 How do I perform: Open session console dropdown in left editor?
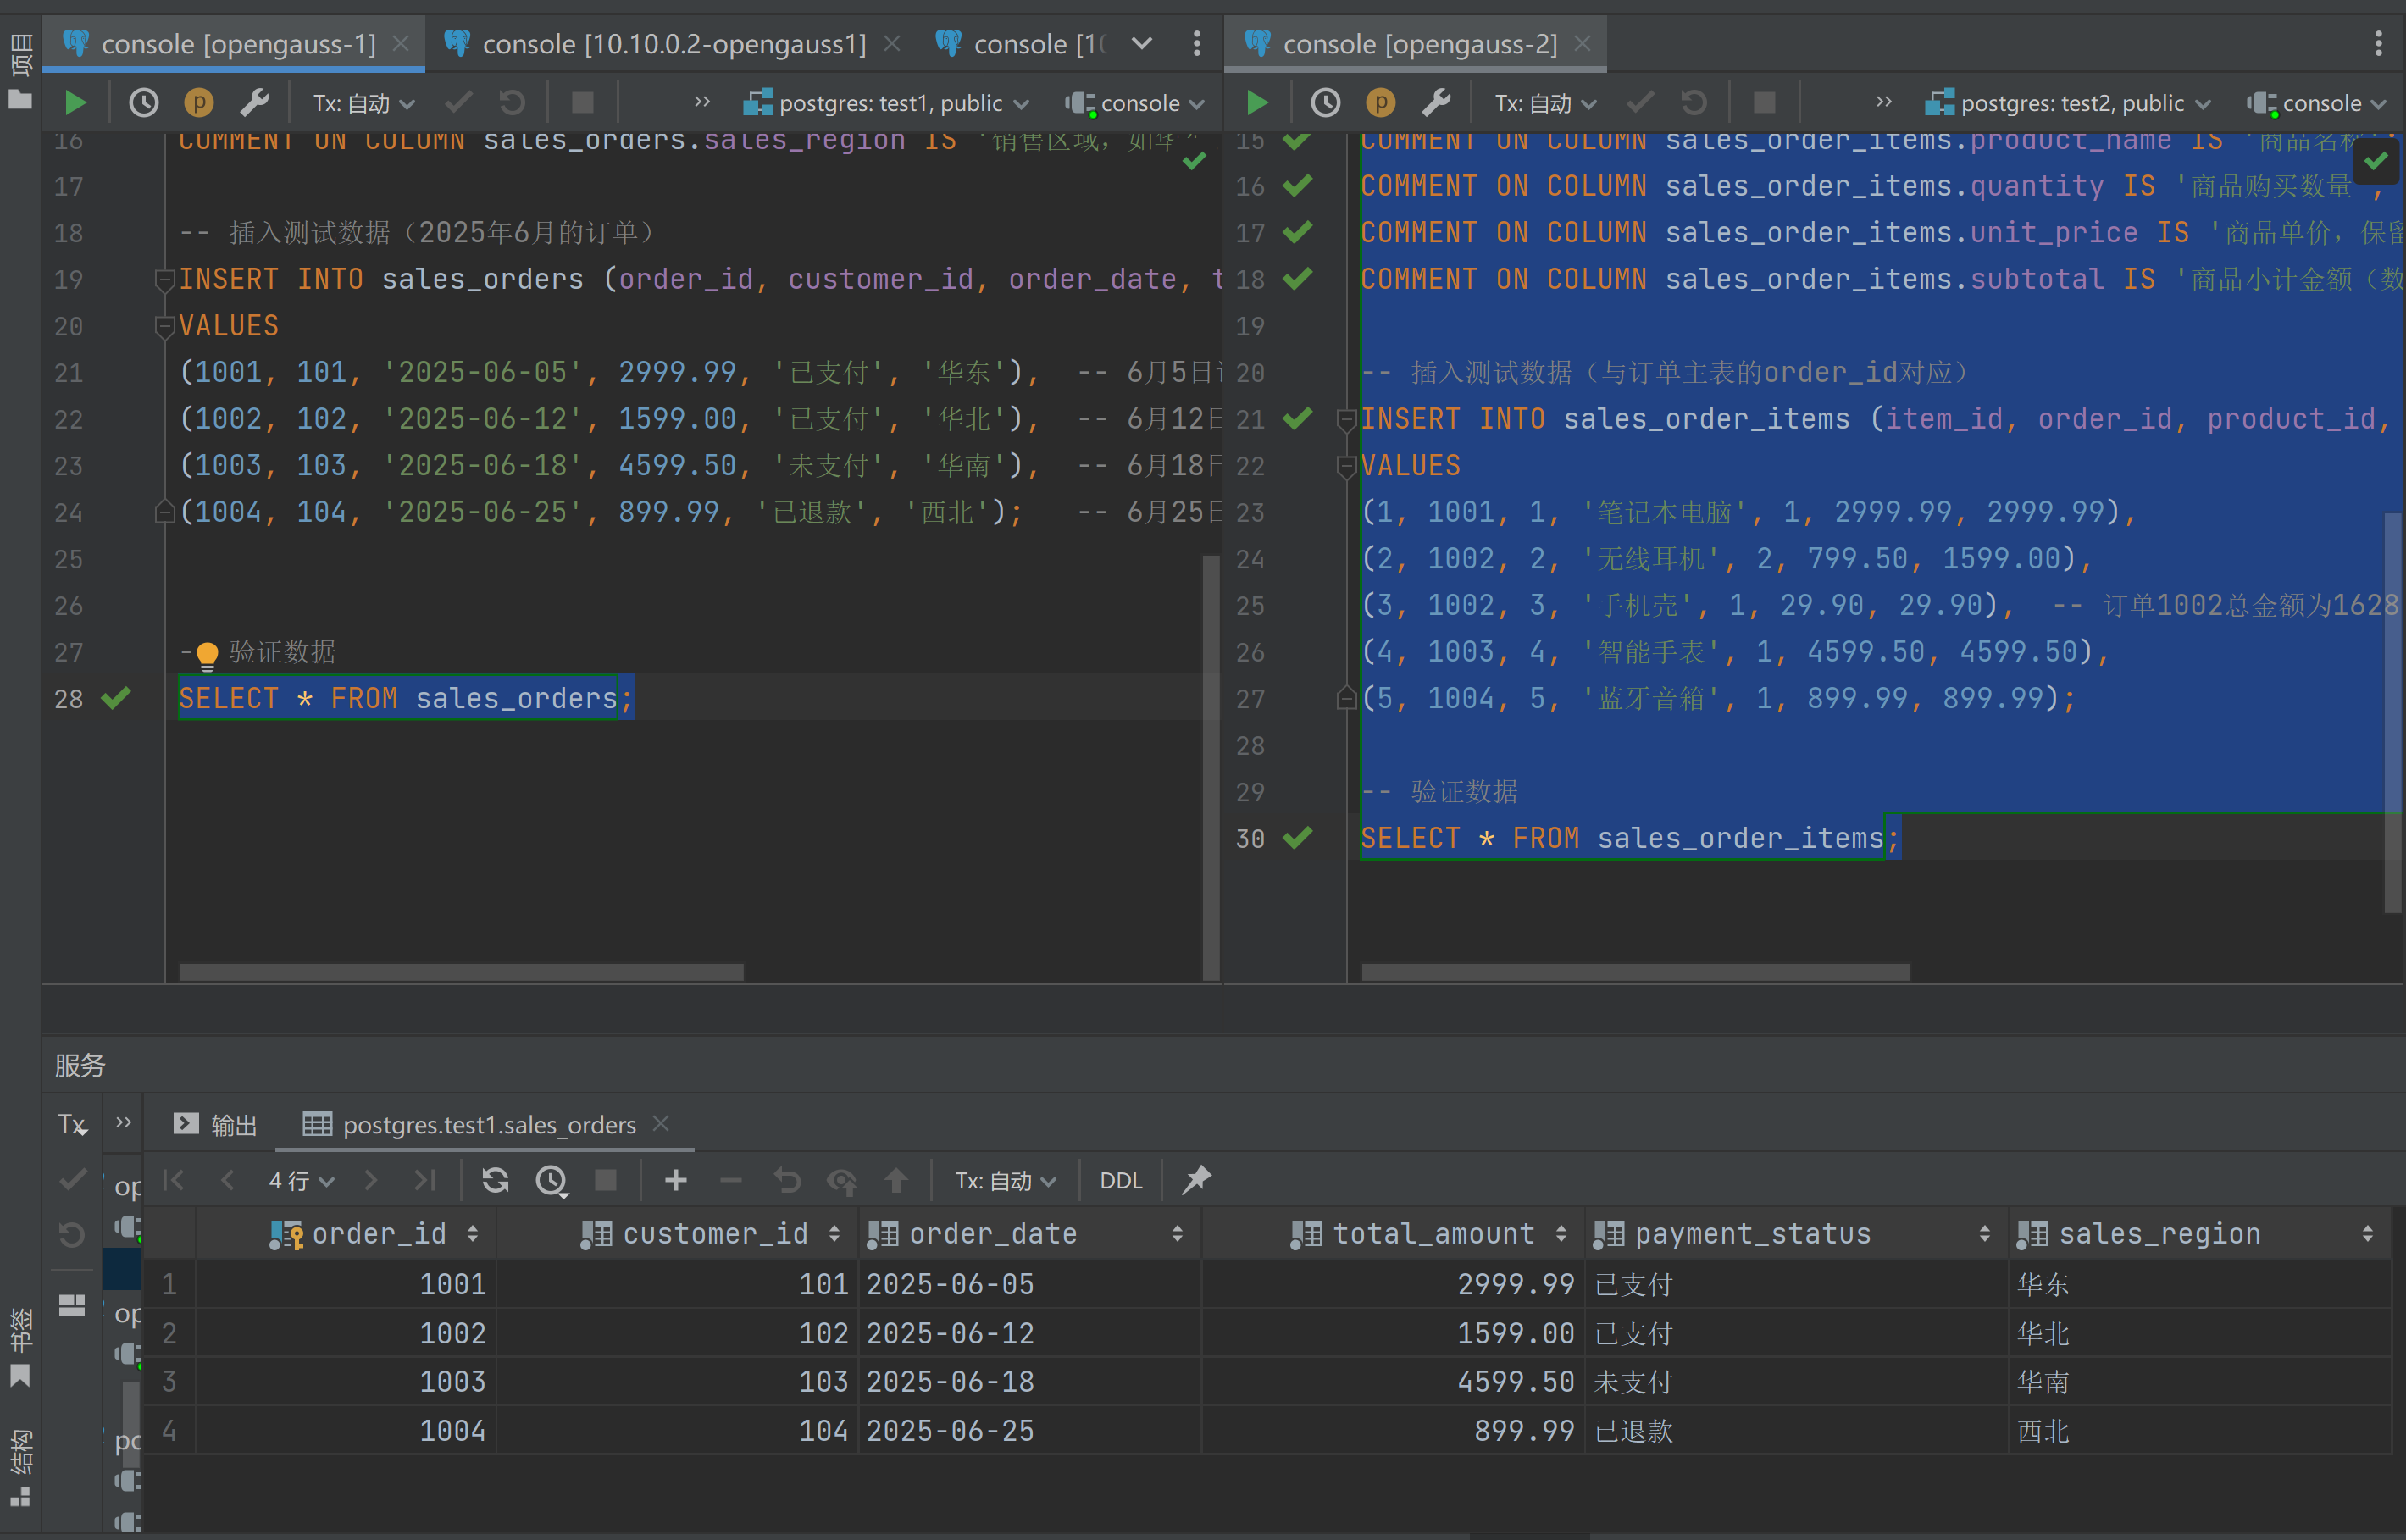click(1135, 103)
